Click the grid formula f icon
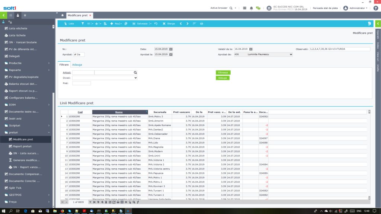This screenshot has width=381, height=214. pyautogui.click(x=138, y=202)
